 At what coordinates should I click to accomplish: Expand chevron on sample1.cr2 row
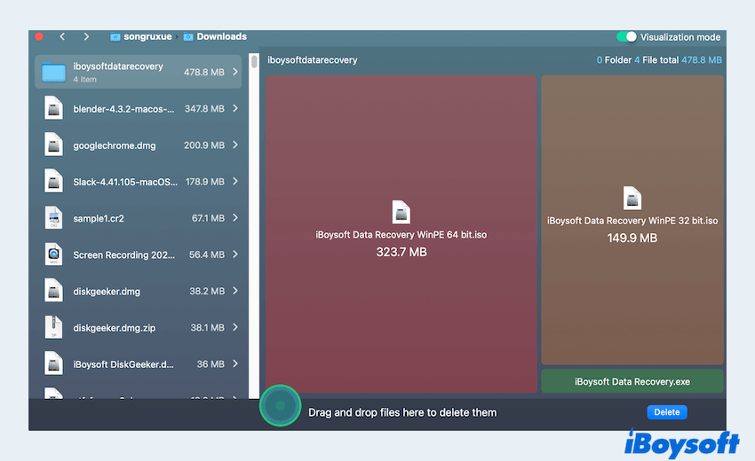tap(235, 218)
